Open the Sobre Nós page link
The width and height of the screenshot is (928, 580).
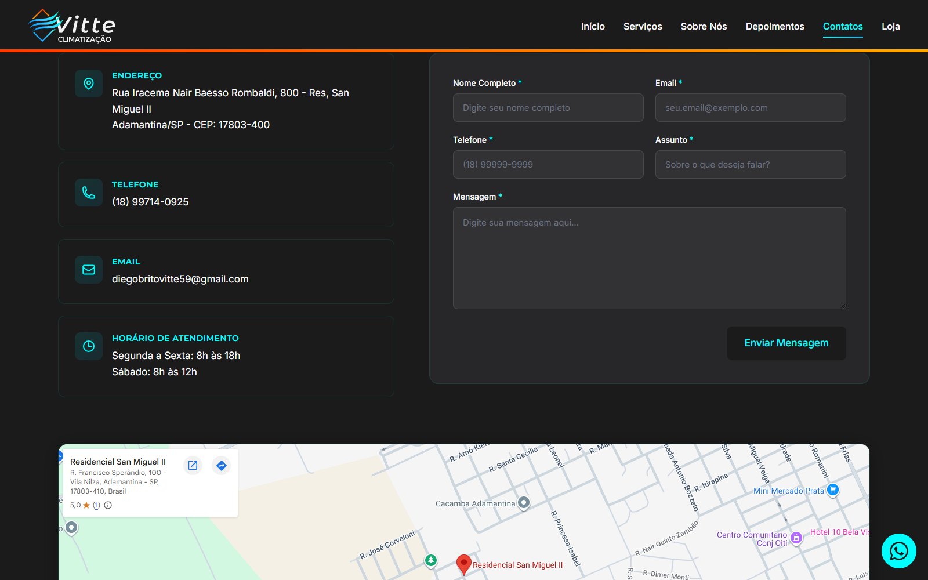(x=704, y=26)
